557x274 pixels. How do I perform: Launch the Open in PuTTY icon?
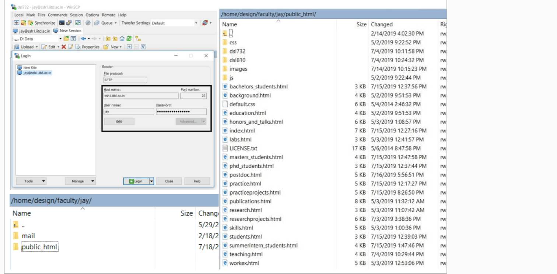click(69, 23)
